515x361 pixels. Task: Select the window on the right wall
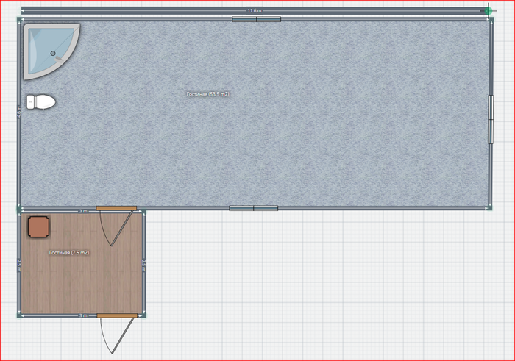[491, 118]
